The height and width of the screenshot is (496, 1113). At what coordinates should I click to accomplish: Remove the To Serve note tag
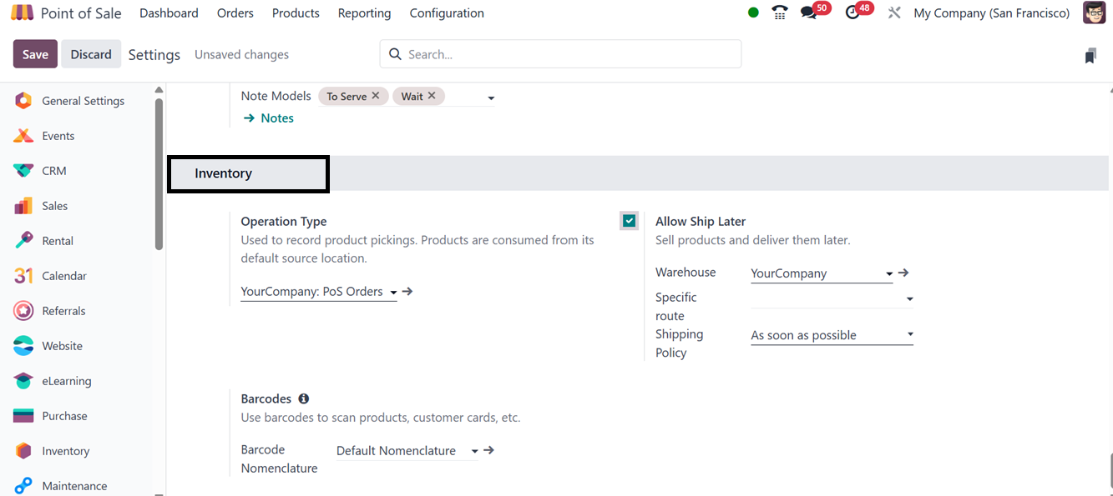(376, 96)
